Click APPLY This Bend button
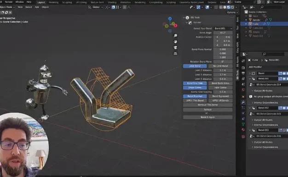Image resolution: width=288 pixels, height=177 pixels. (195, 100)
